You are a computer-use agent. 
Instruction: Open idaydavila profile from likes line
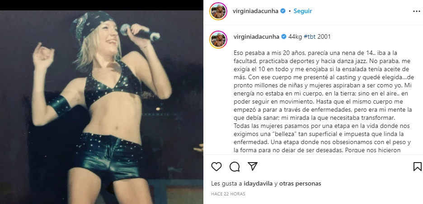tap(258, 184)
